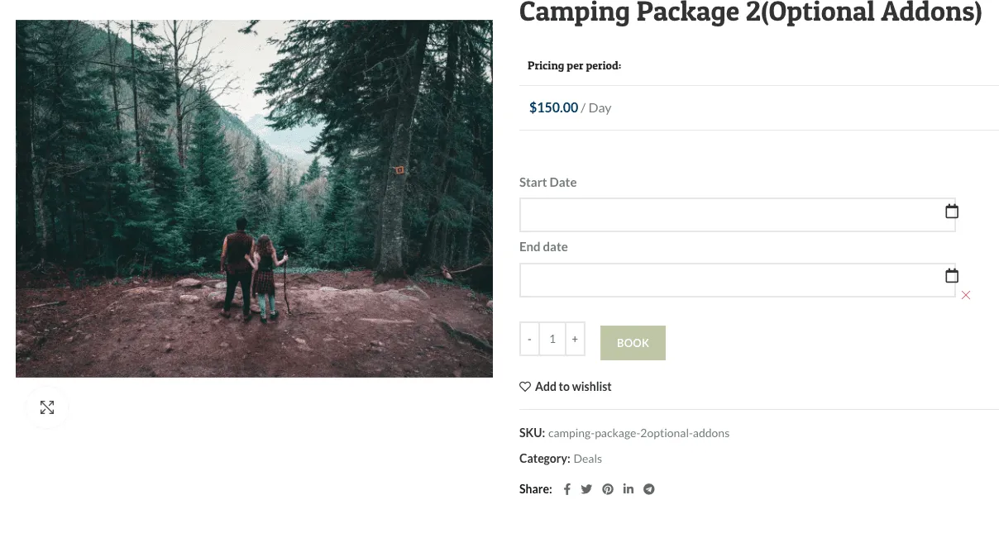Share the product on Twitter
This screenshot has width=999, height=533.
(586, 488)
